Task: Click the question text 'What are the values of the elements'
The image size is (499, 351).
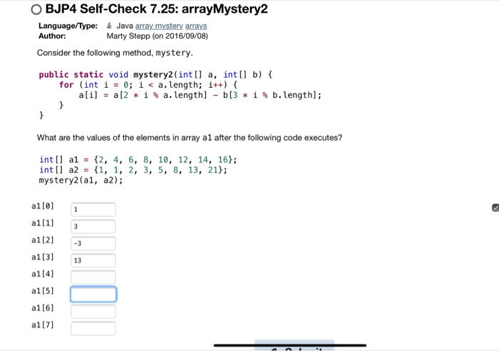Action: [x=190, y=138]
